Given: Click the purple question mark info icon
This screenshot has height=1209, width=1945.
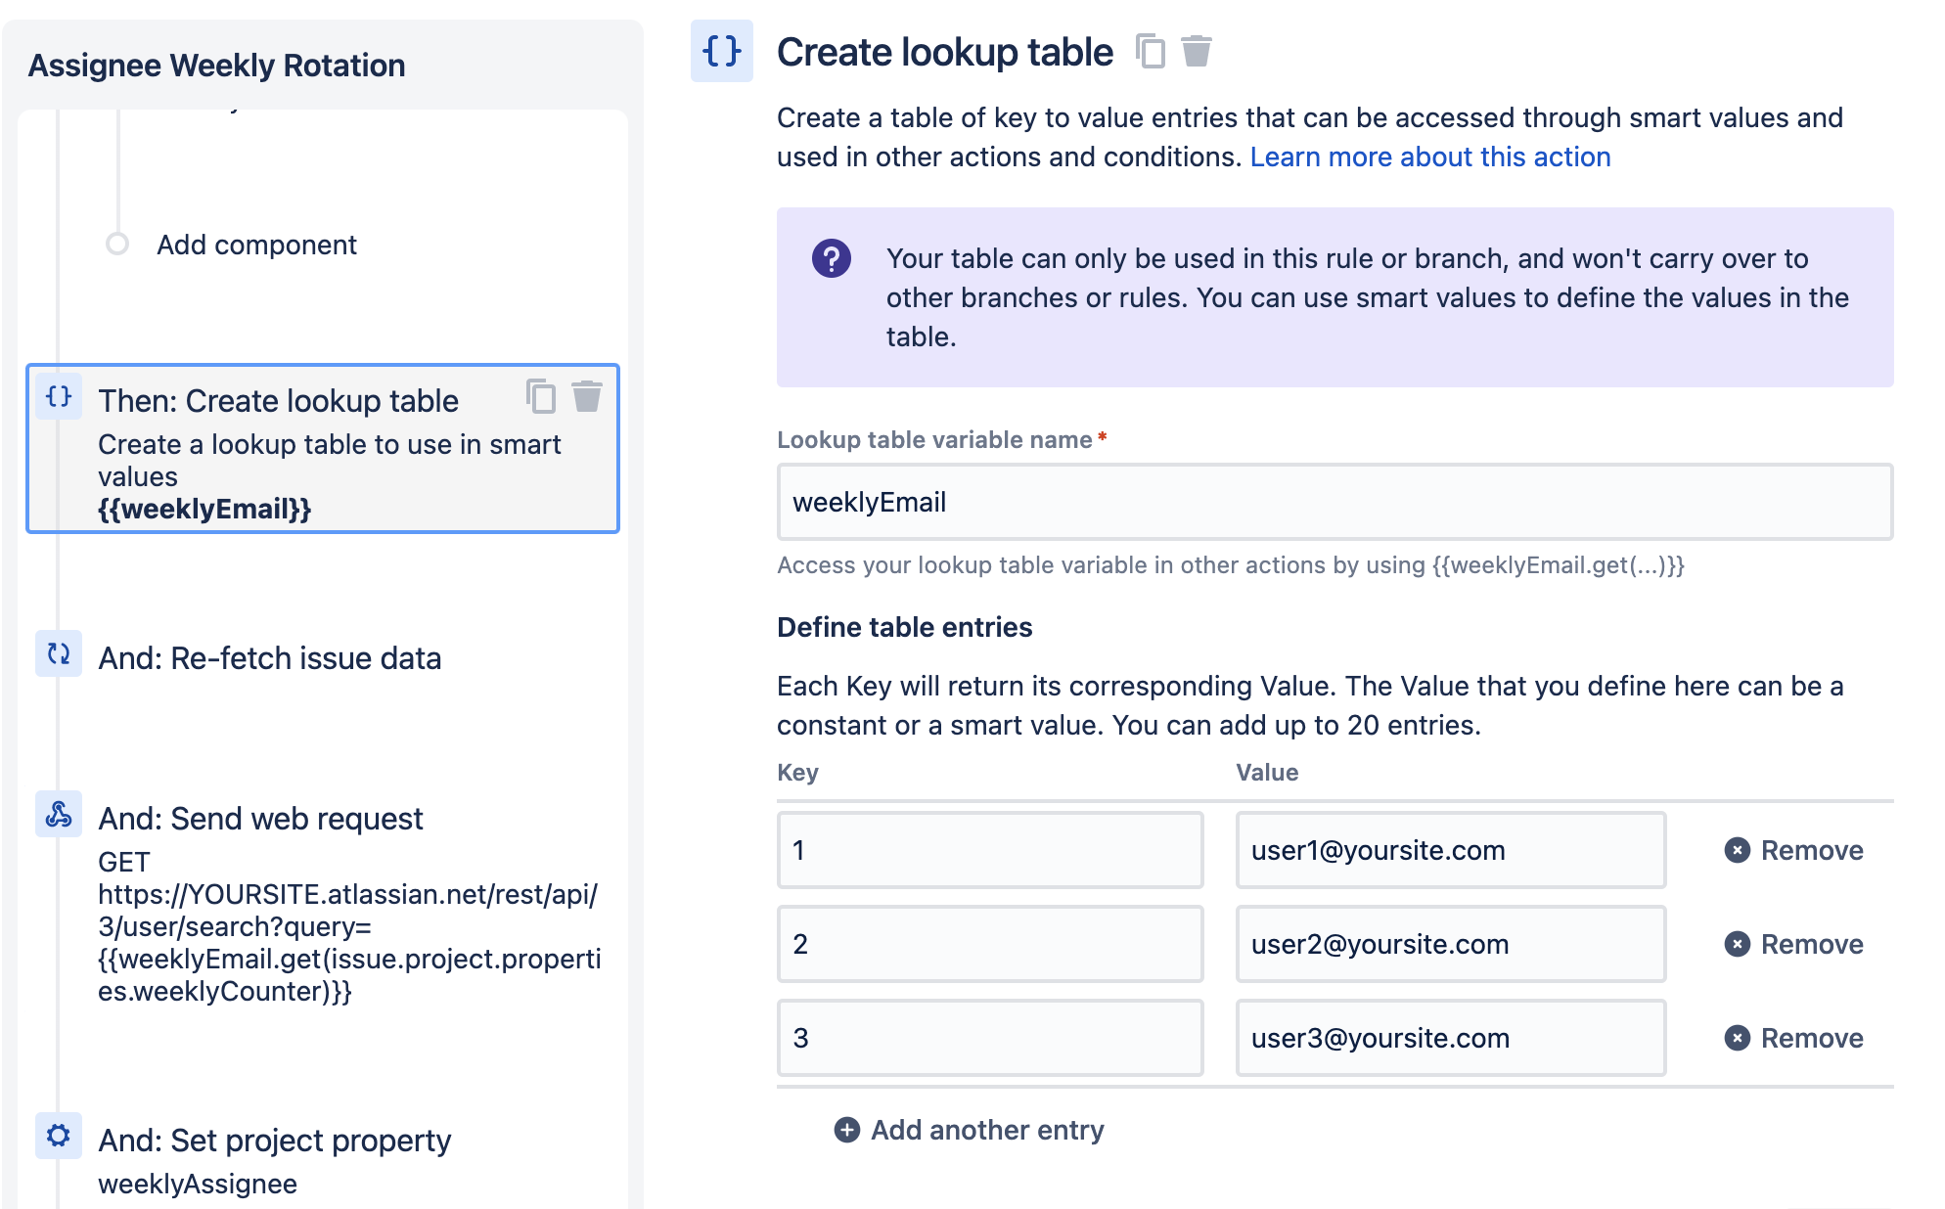Looking at the screenshot, I should 832,259.
